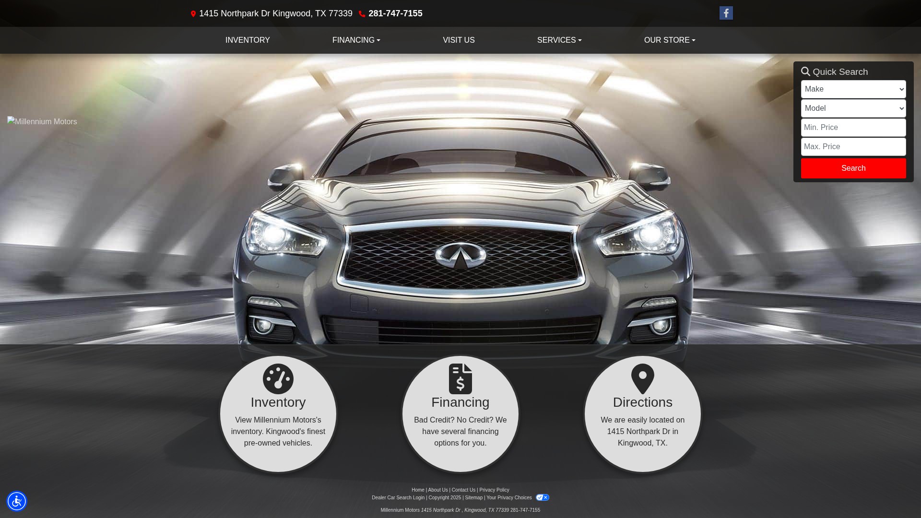
Task: Open footer Home link
Action: pyautogui.click(x=418, y=490)
